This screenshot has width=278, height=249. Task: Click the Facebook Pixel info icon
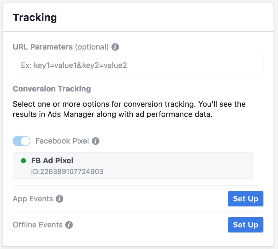[x=96, y=141]
